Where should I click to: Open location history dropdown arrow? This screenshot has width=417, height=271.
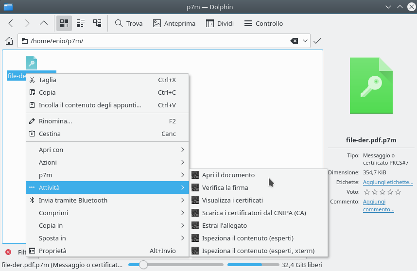pos(306,41)
